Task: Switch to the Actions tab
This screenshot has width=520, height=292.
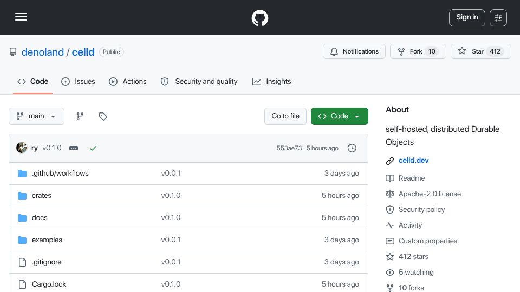Action: [128, 82]
